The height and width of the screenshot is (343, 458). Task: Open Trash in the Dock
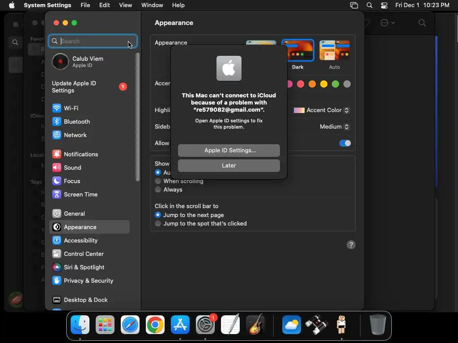click(377, 324)
